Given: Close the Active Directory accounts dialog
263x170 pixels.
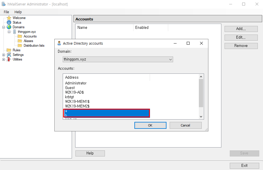Looking at the screenshot, I should coord(201,43).
